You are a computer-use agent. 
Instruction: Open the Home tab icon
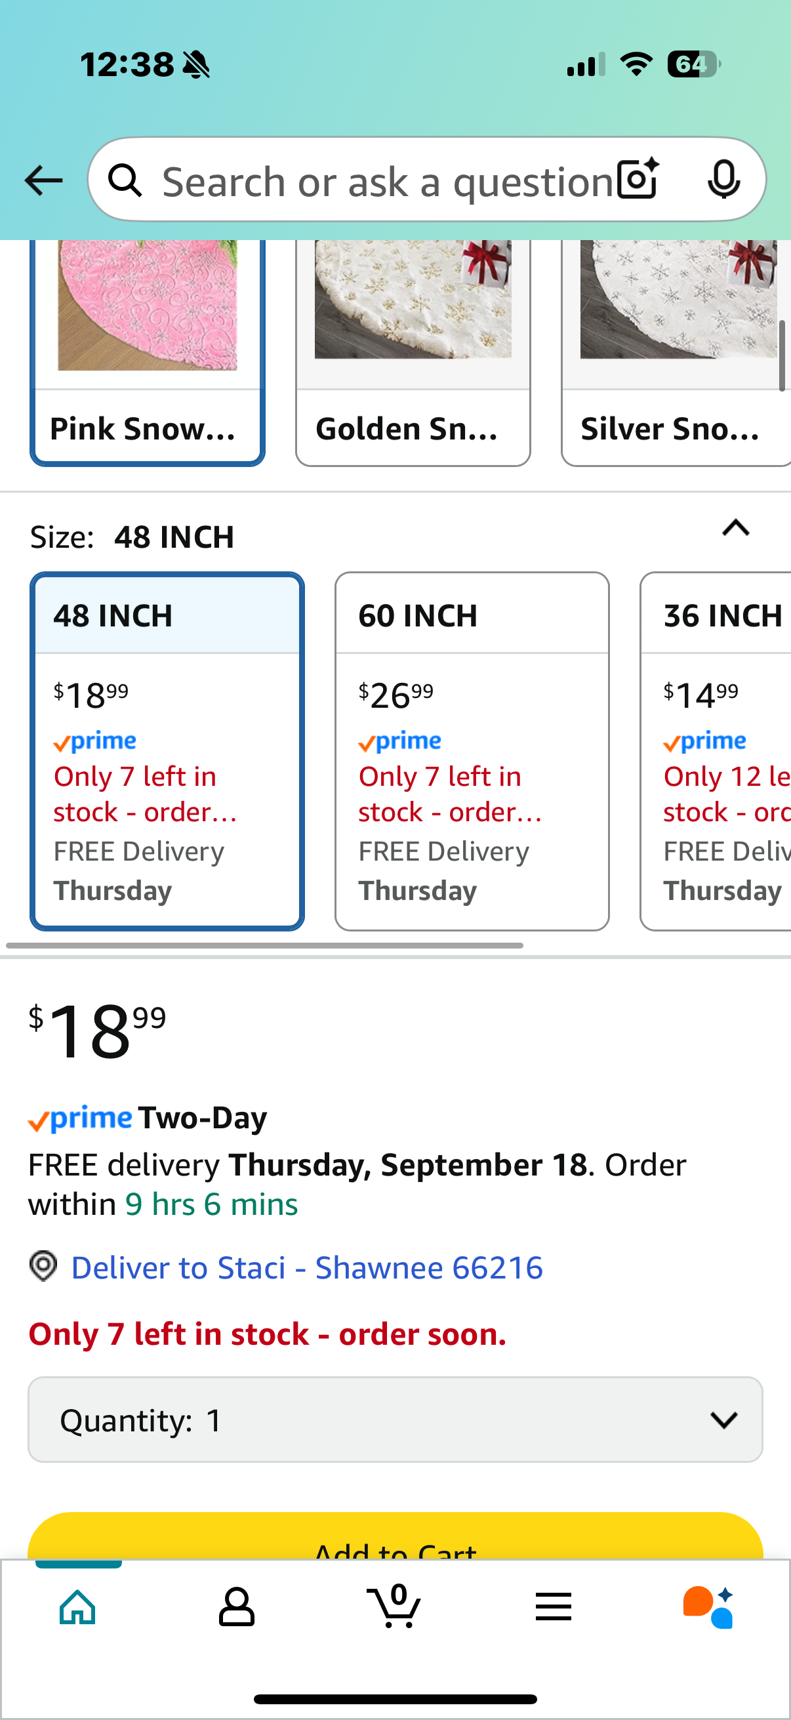[78, 1607]
